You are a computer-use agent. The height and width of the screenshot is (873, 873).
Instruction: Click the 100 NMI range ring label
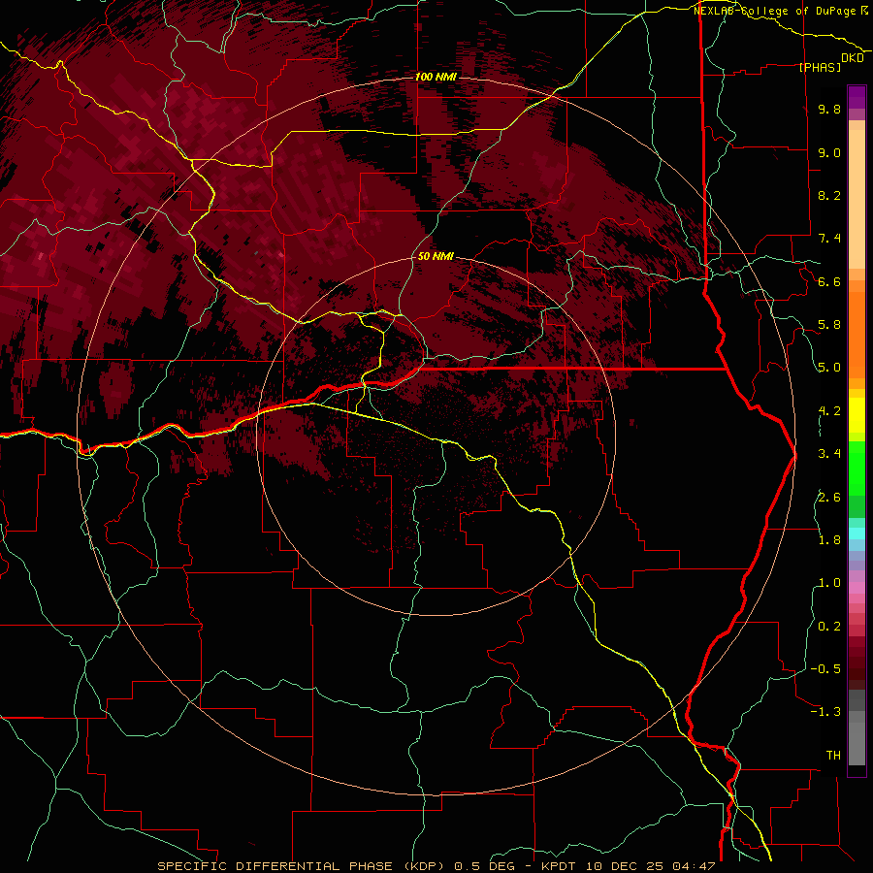pyautogui.click(x=436, y=77)
